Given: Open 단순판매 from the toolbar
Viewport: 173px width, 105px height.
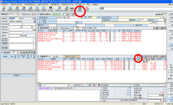Looking at the screenshot, I should [17, 9].
